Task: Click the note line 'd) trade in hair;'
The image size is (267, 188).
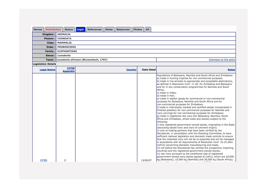Action: pyautogui.click(x=166, y=96)
